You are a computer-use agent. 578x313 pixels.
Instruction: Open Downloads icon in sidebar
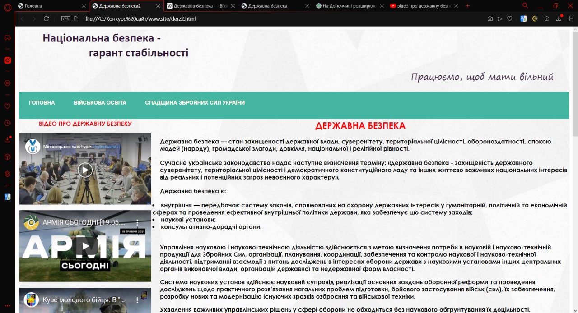(x=7, y=139)
